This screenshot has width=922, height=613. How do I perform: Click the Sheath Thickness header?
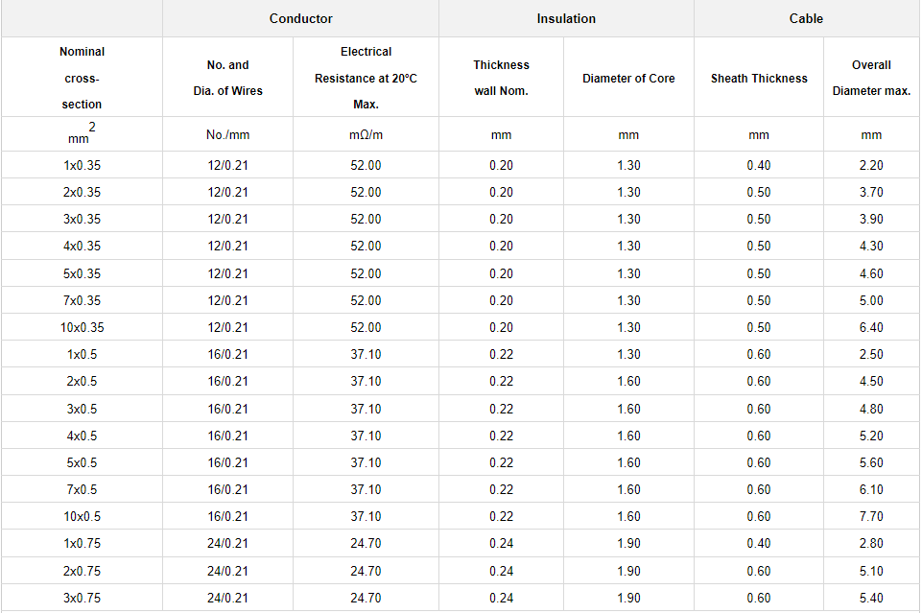click(x=759, y=79)
